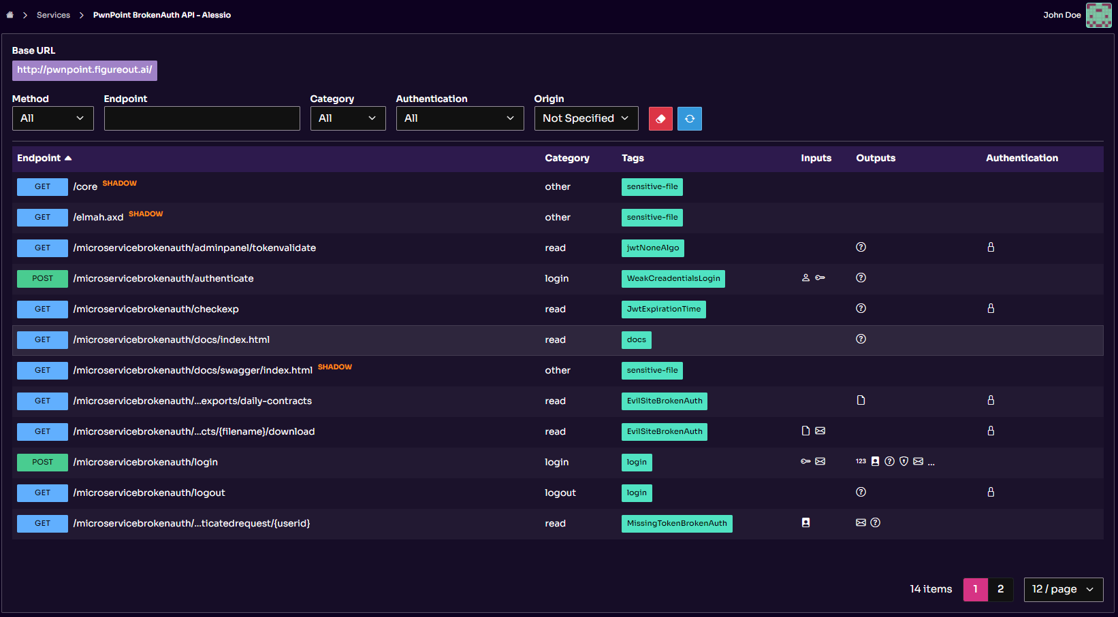Open the 12 / page size selector

(1063, 589)
